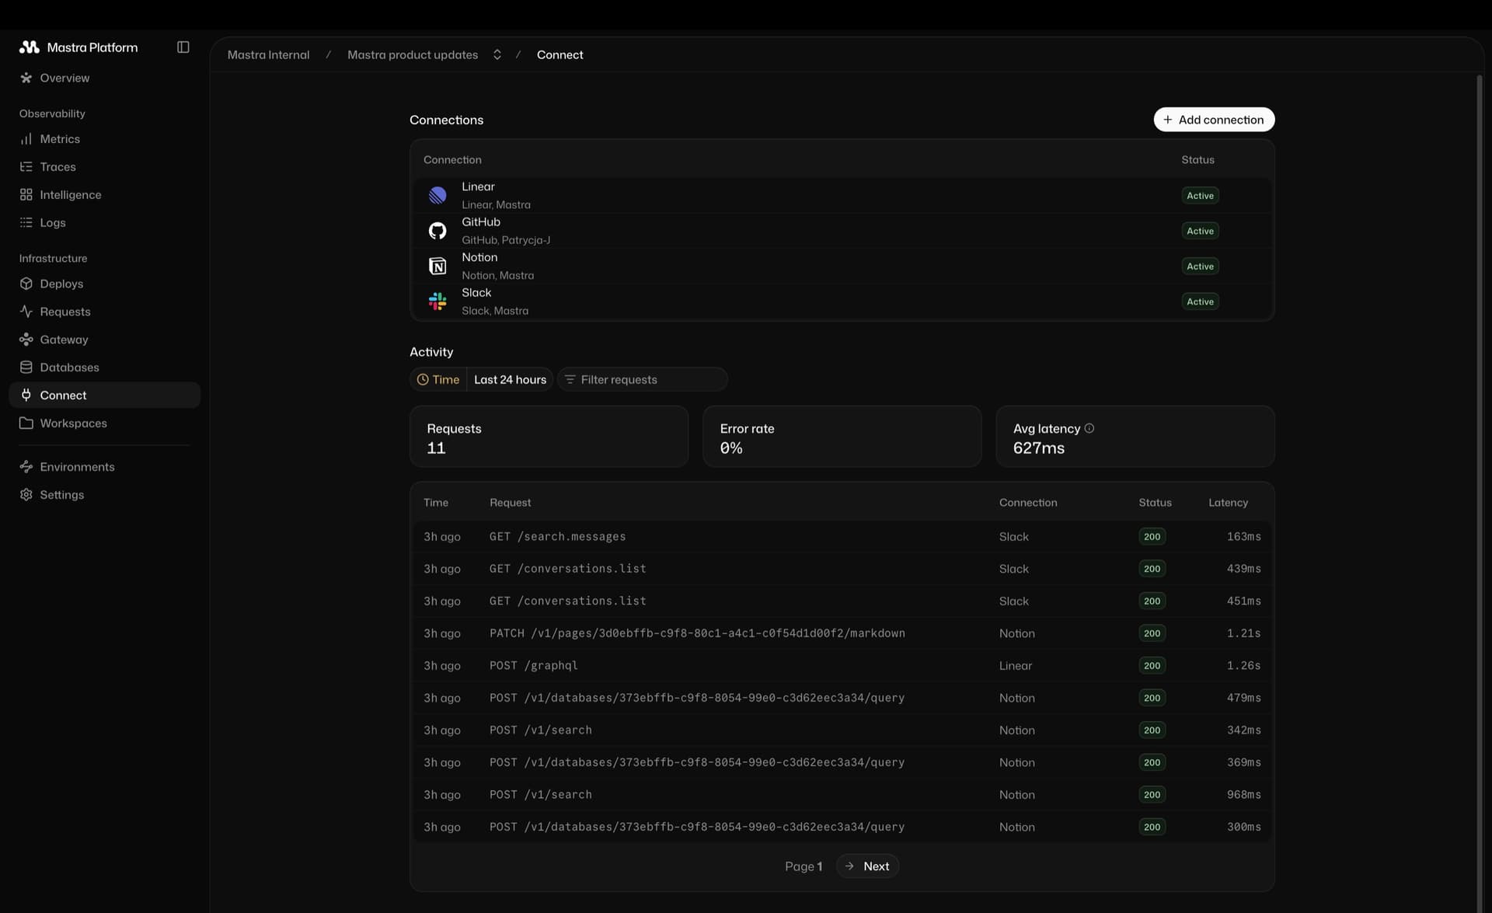The width and height of the screenshot is (1492, 913).
Task: Click the Workspaces folder icon
Action: [x=26, y=423]
